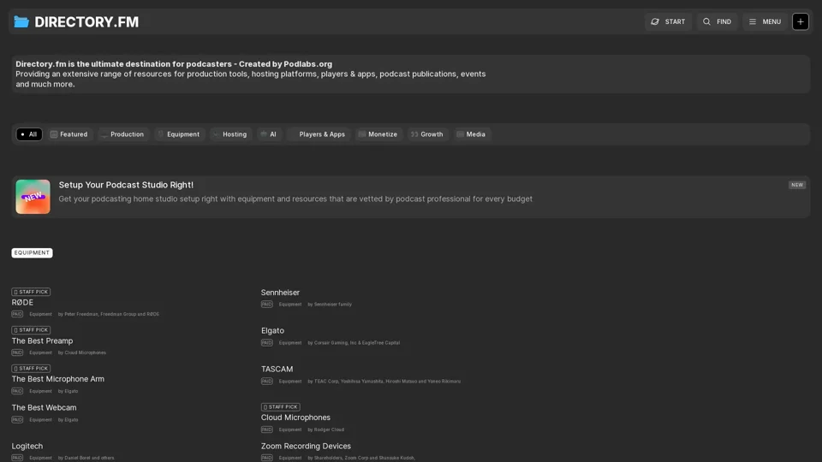Click the Growth tab icon
Screen dimensions: 822x462
click(x=414, y=134)
